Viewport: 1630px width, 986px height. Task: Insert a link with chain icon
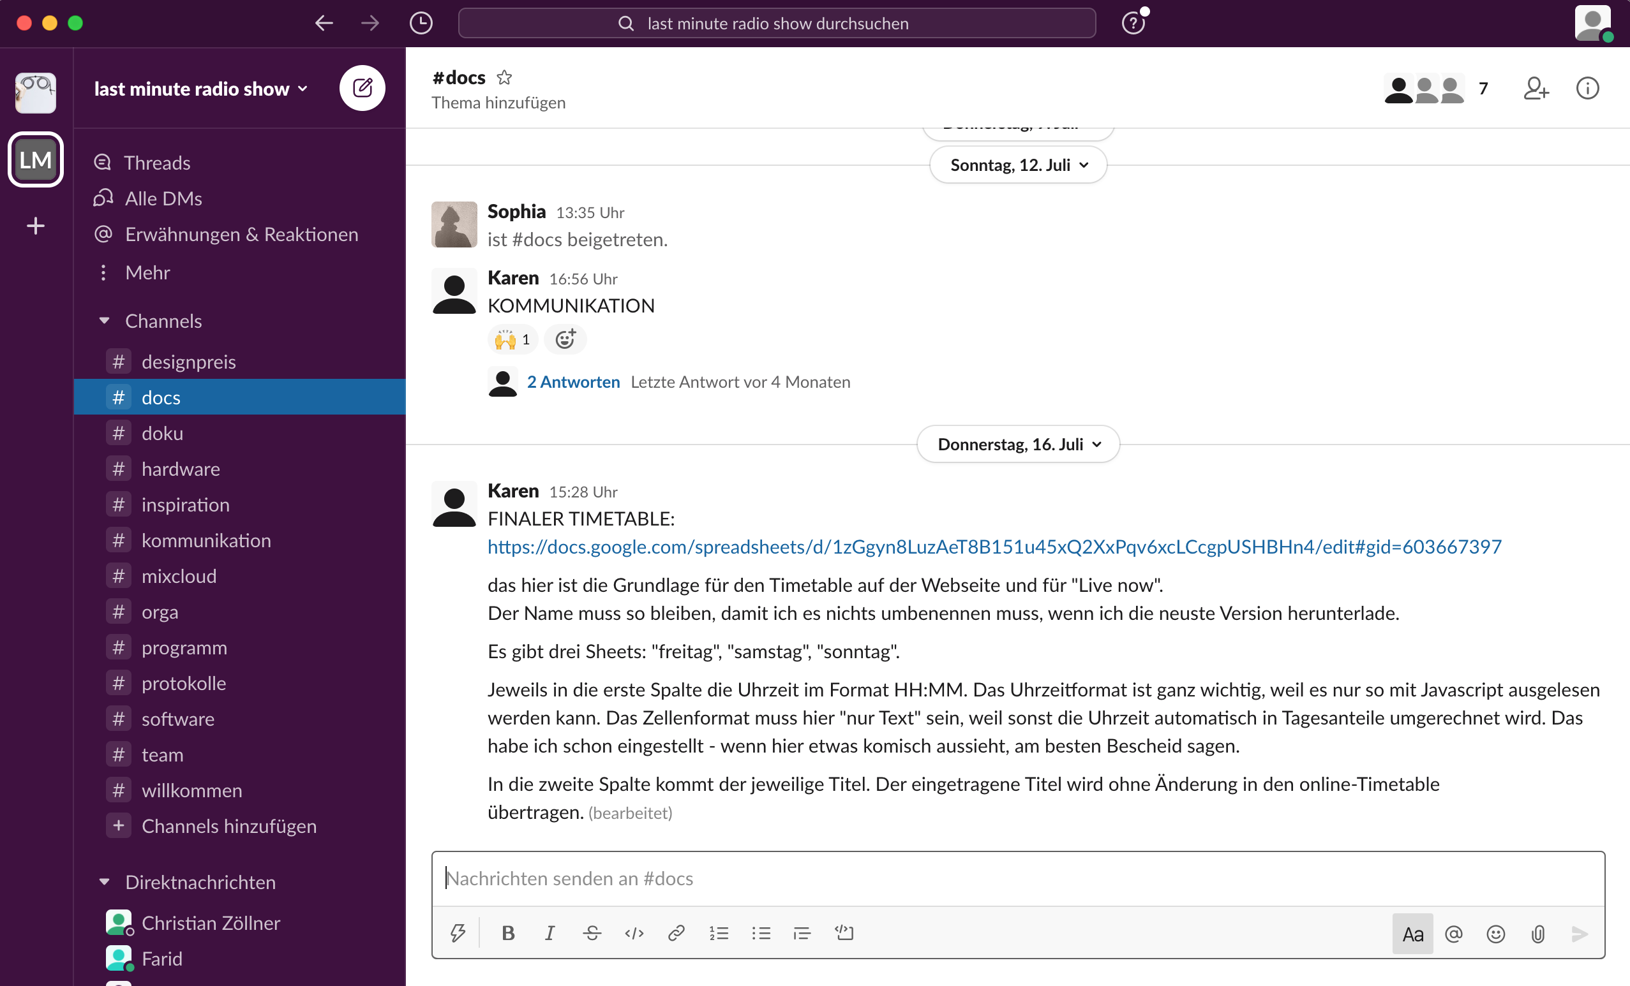[675, 933]
